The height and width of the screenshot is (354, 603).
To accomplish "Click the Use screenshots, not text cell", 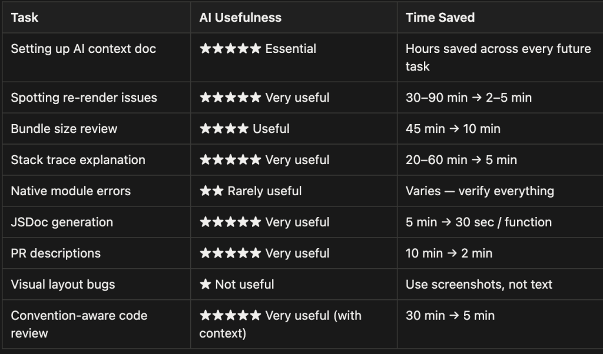I will click(479, 285).
